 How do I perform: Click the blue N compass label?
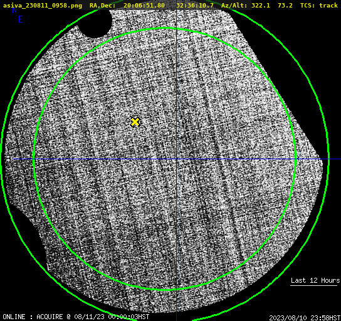click(x=14, y=10)
